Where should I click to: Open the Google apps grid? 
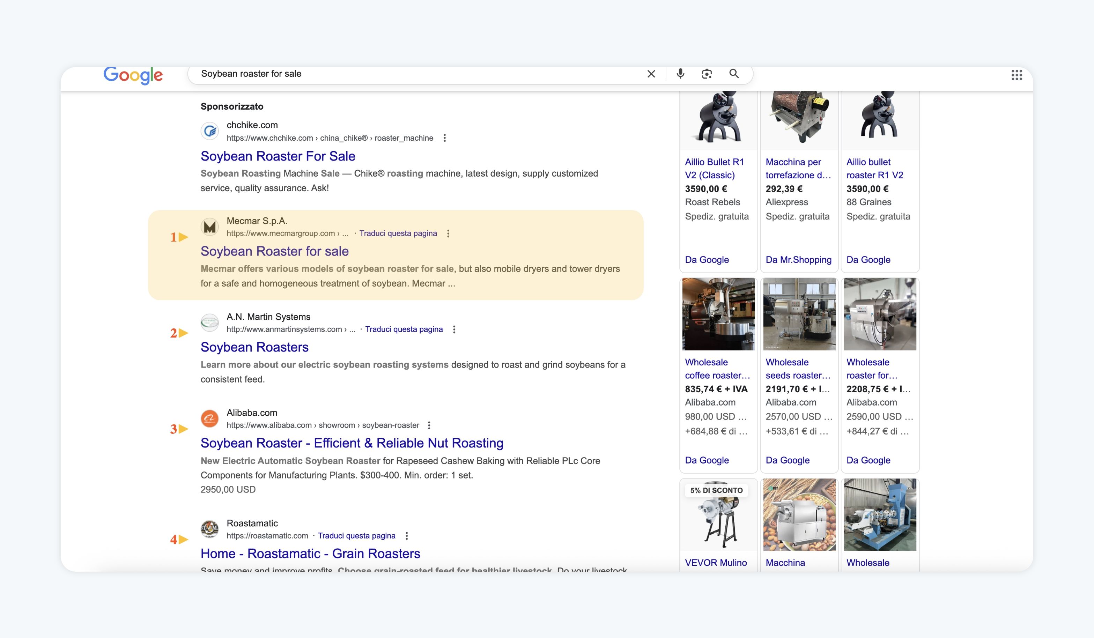pos(1017,75)
